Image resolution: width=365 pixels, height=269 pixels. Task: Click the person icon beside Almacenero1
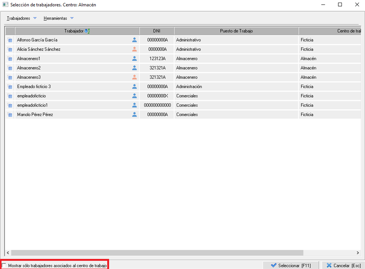pyautogui.click(x=134, y=59)
